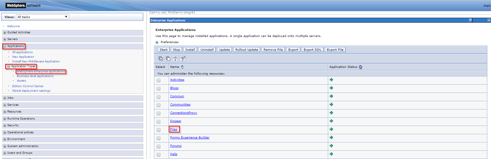
Task: Expand the Resources section
Action: pos(5,112)
